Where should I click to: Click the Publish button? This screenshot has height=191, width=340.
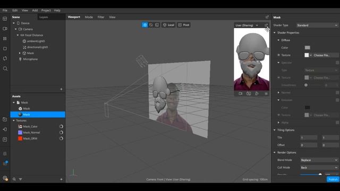click(x=333, y=179)
